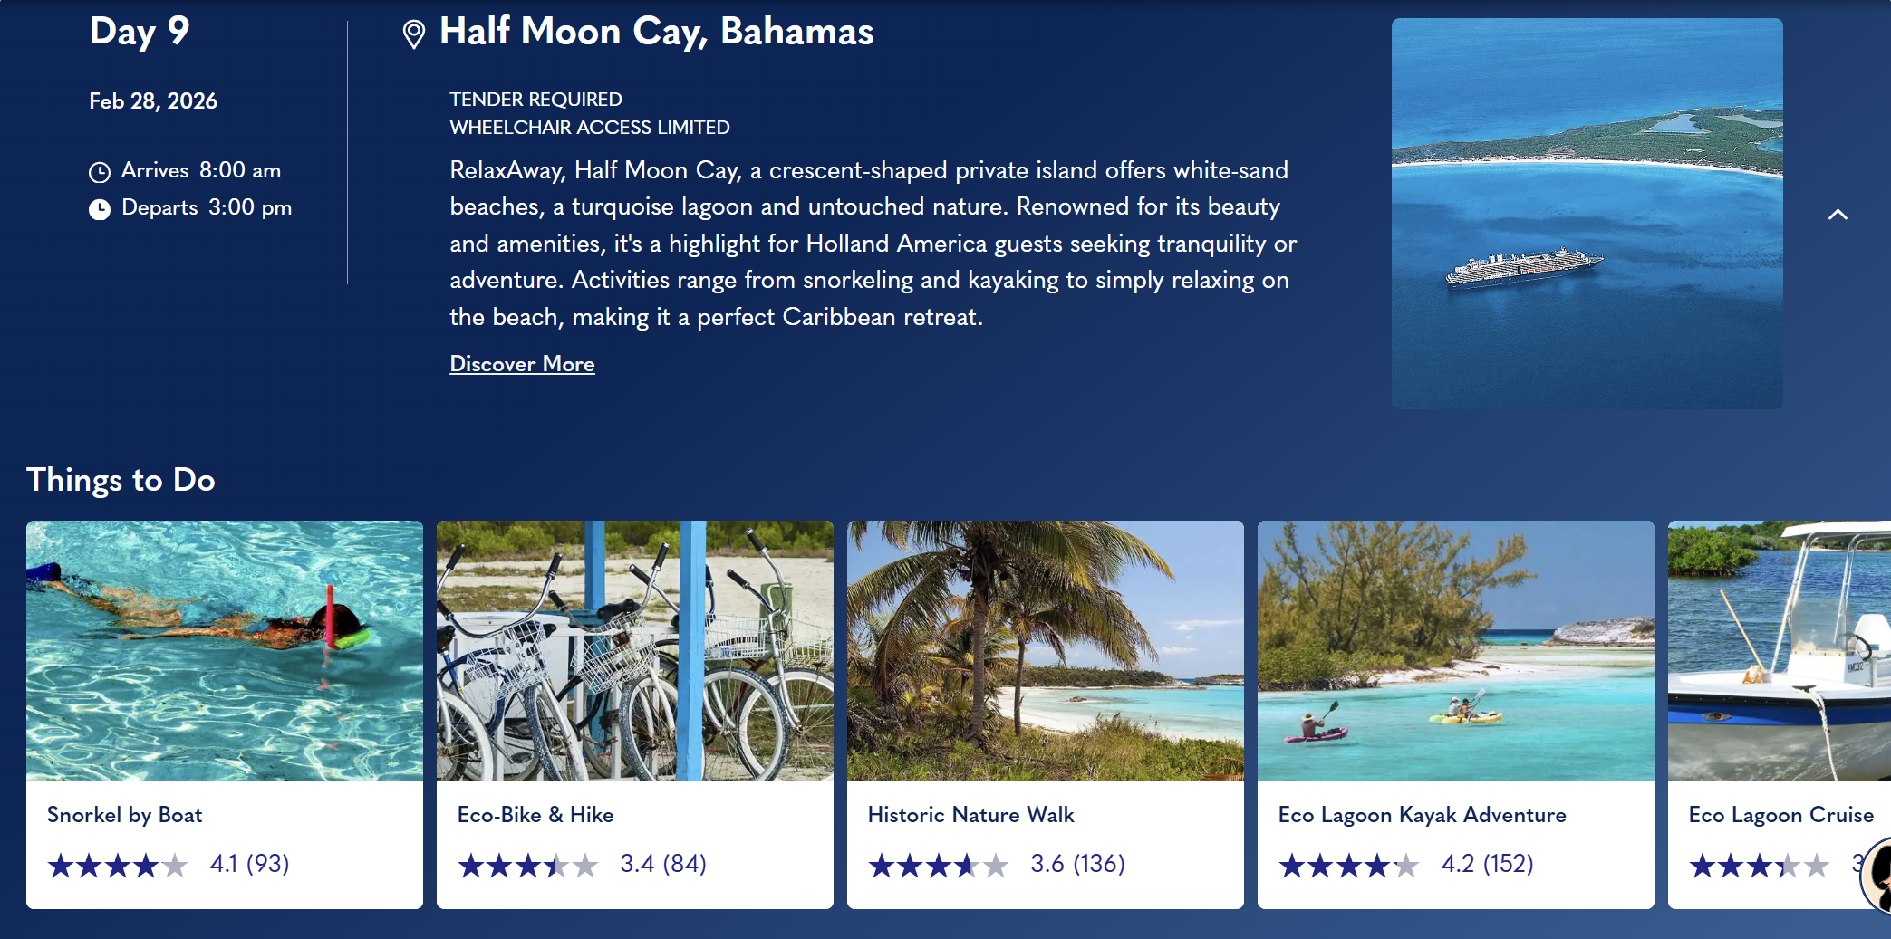Open the Eco Lagoon Kayak Adventure title
This screenshot has width=1891, height=939.
coord(1422,815)
